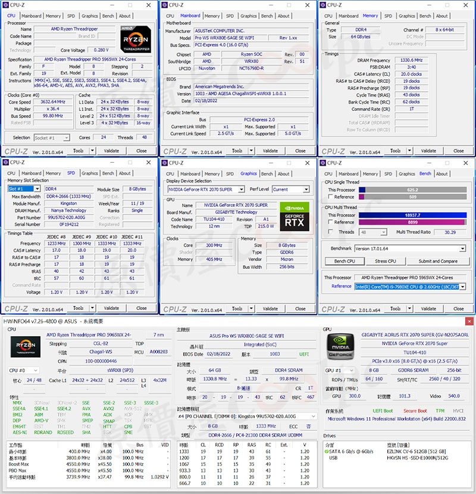
Task: Open the CPU #0 selector in HWiNFO64
Action: (x=23, y=370)
